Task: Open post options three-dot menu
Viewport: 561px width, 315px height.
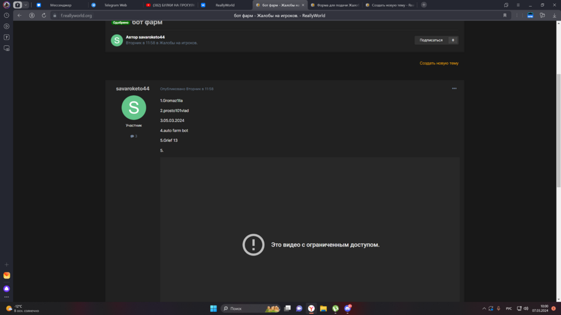Action: coord(454,89)
